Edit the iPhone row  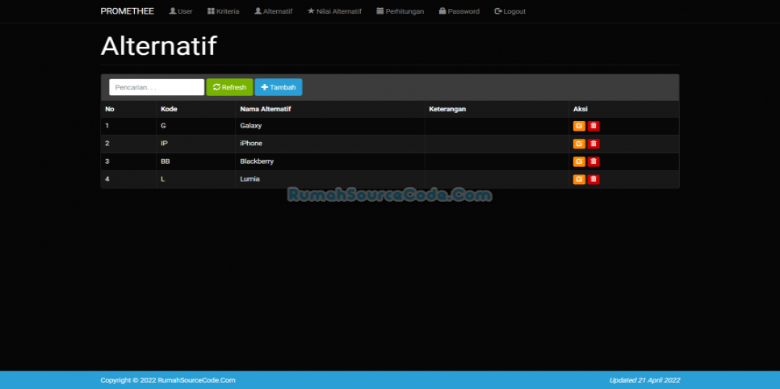(x=579, y=144)
